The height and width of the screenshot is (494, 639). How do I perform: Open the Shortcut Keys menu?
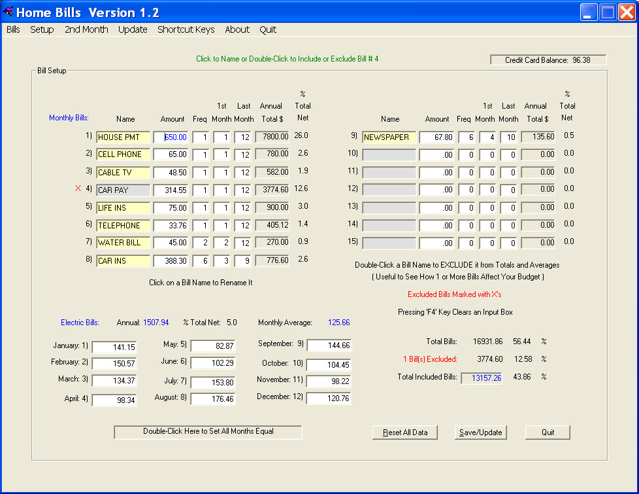(x=186, y=29)
